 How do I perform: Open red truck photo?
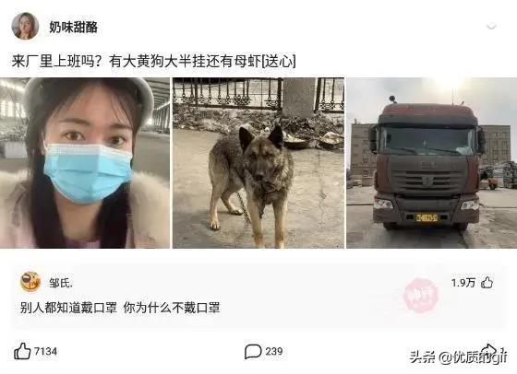432,163
